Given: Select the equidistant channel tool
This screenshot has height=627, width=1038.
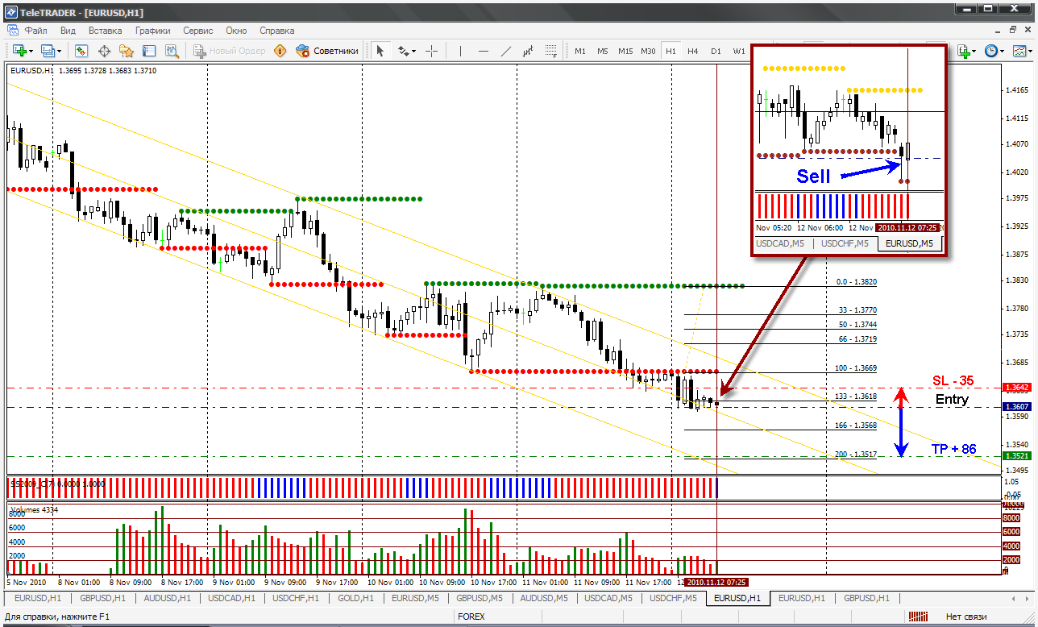Looking at the screenshot, I should 529,51.
